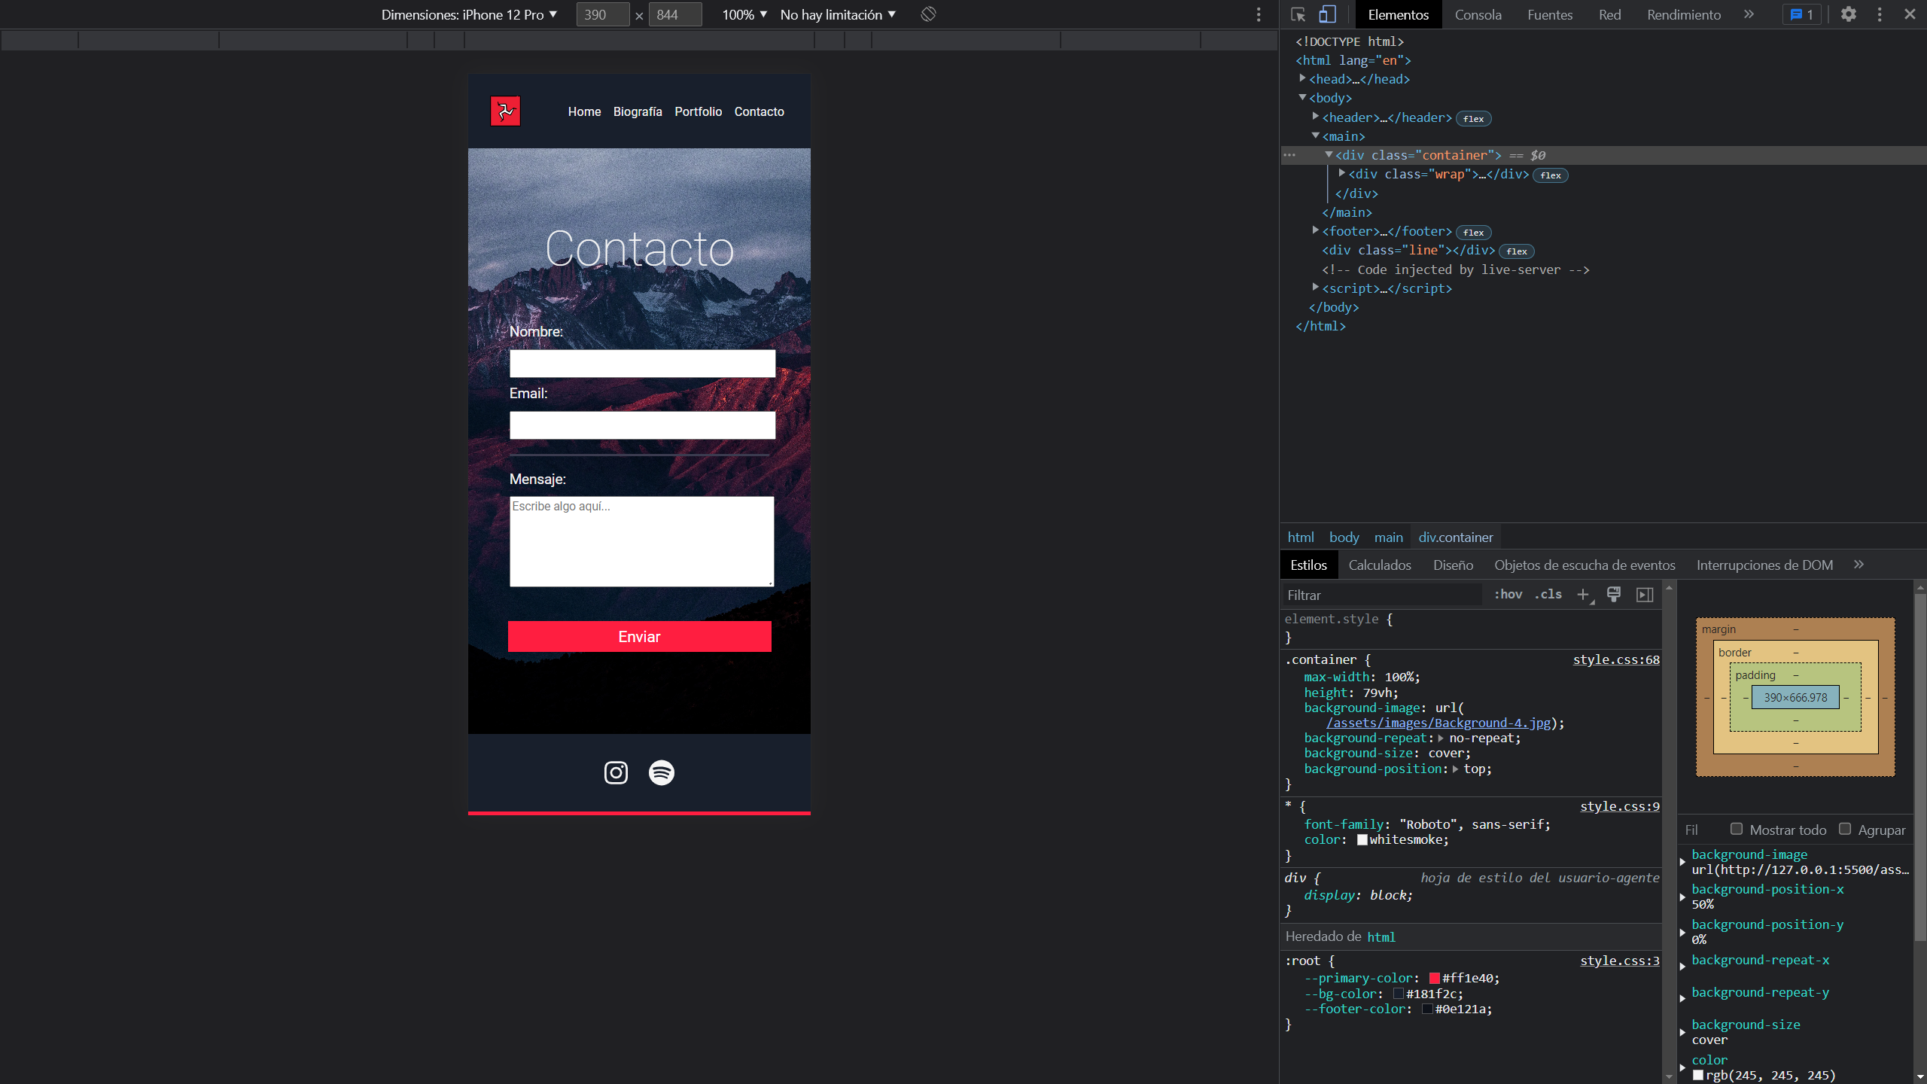Open the No hay limitación throttling dropdown

838,14
